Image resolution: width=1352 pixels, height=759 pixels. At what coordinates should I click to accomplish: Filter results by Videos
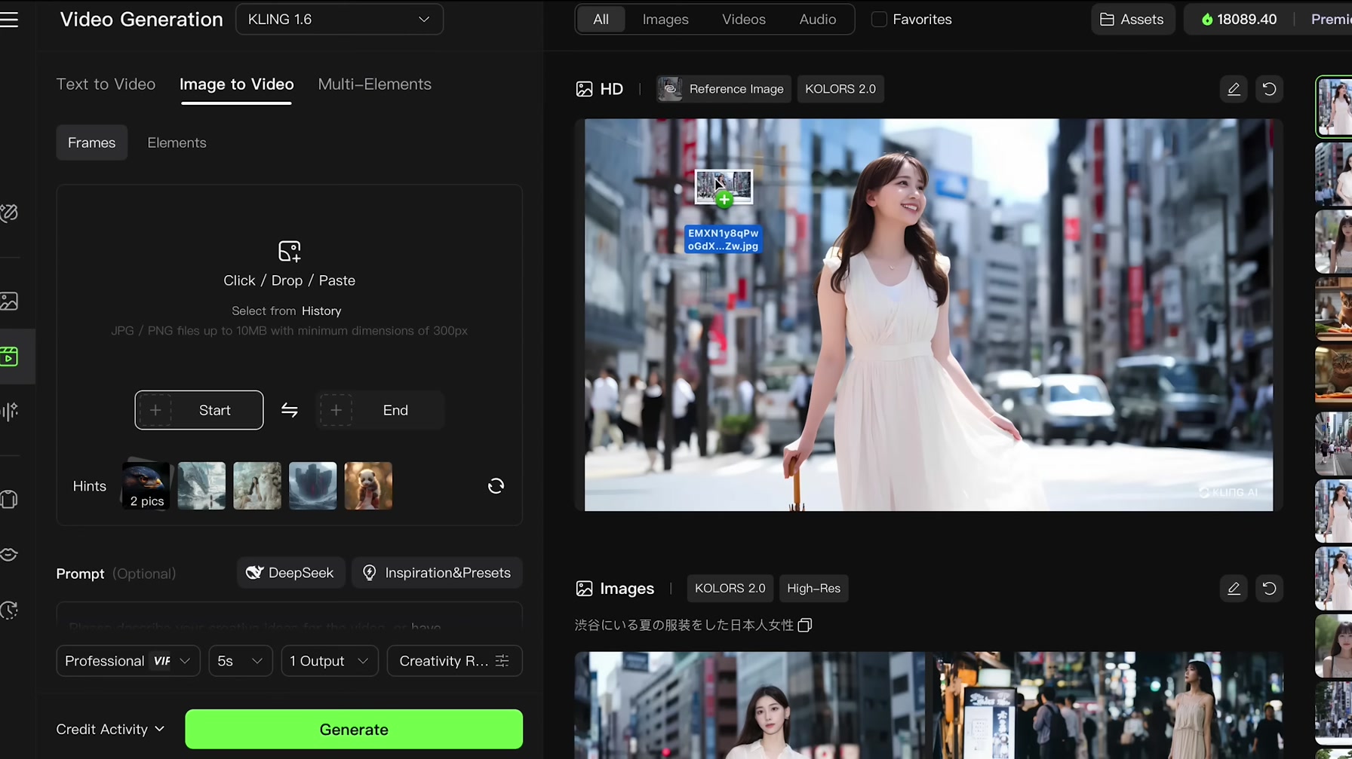(x=744, y=20)
